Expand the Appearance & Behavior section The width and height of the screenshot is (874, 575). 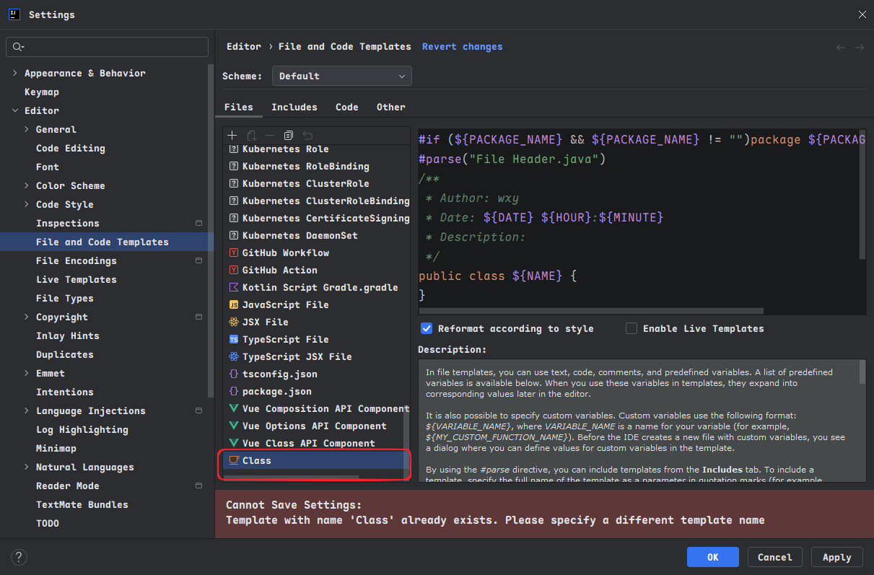point(15,74)
